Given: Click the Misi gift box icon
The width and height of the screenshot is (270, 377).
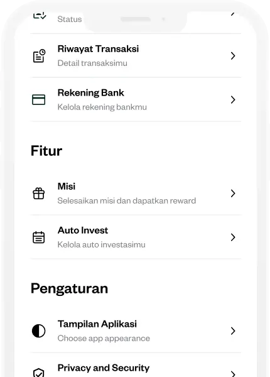Looking at the screenshot, I should click(x=39, y=194).
